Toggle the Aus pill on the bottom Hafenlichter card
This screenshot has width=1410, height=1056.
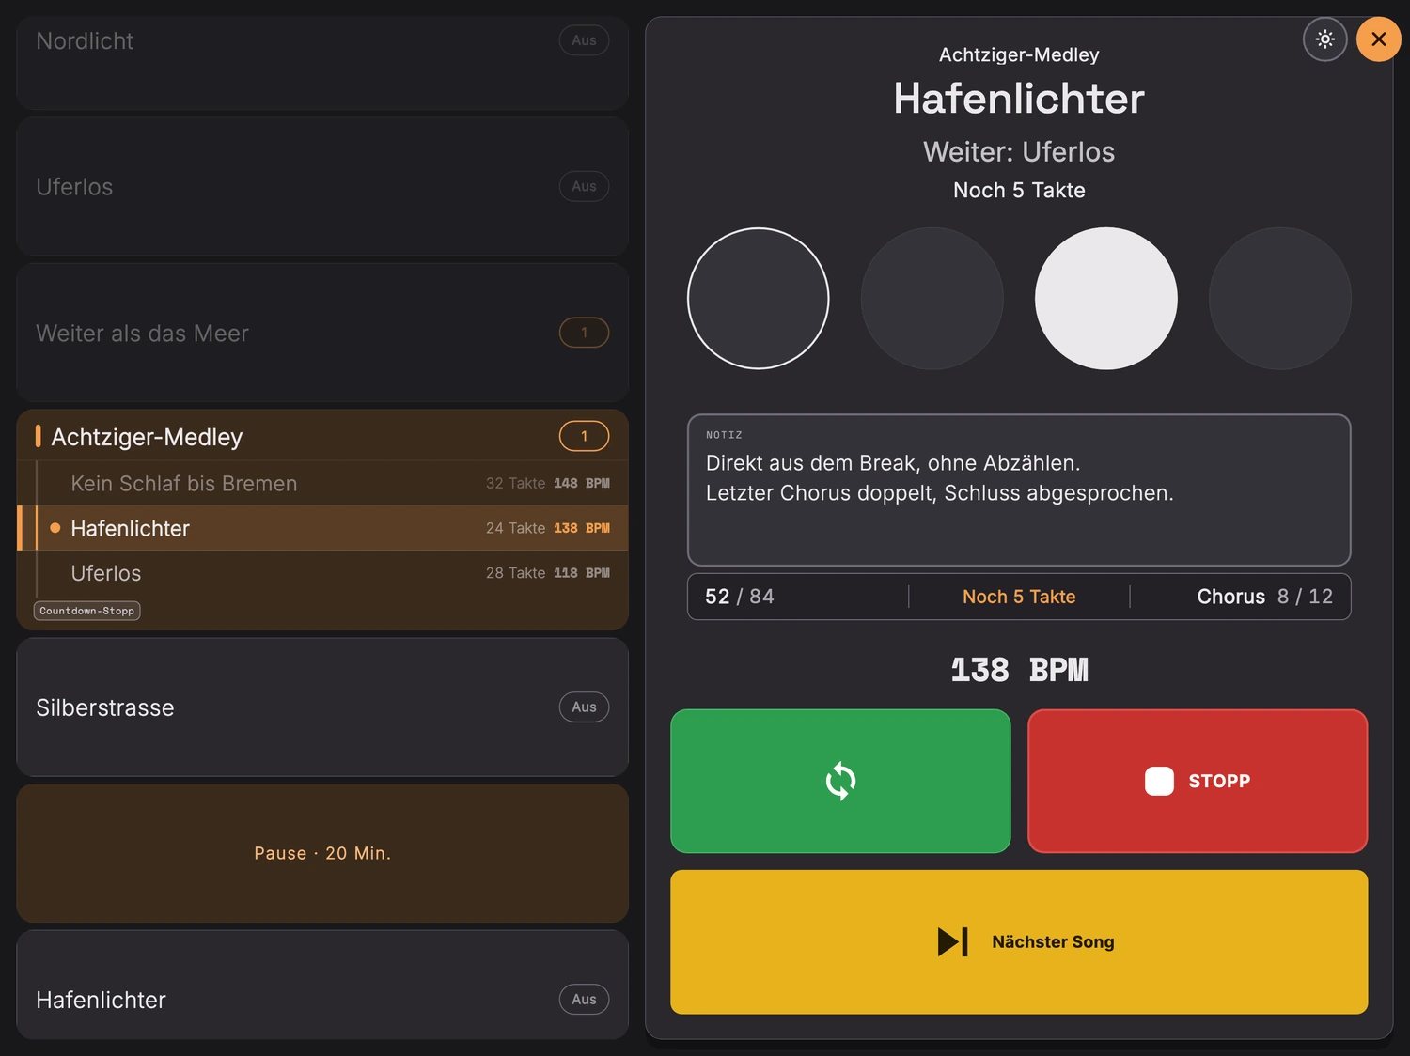(584, 999)
